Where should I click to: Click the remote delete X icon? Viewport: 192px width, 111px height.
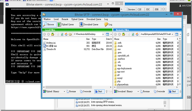(129, 34)
